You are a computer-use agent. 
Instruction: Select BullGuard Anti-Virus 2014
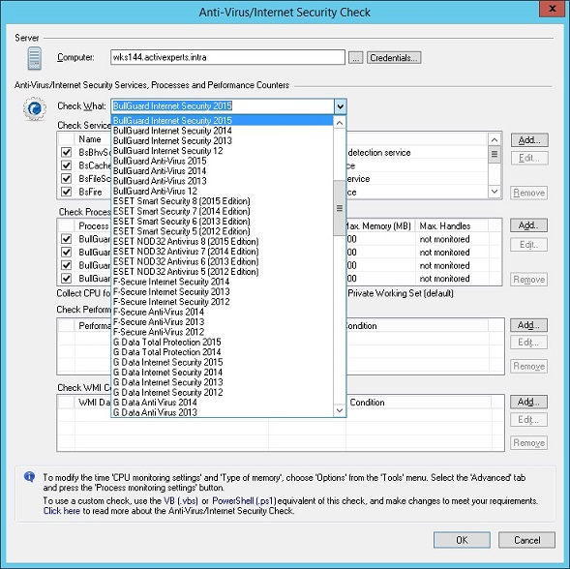tap(223, 171)
